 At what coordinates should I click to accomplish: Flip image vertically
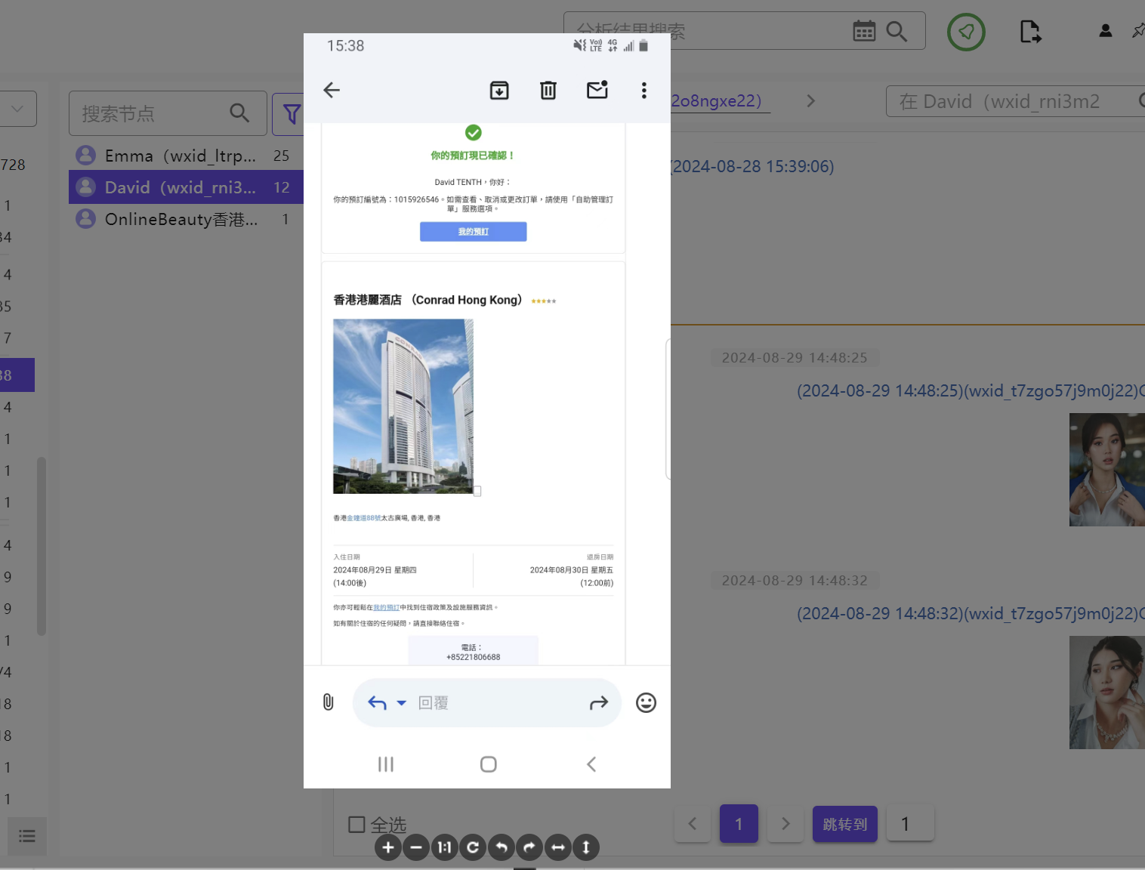pyautogui.click(x=586, y=847)
